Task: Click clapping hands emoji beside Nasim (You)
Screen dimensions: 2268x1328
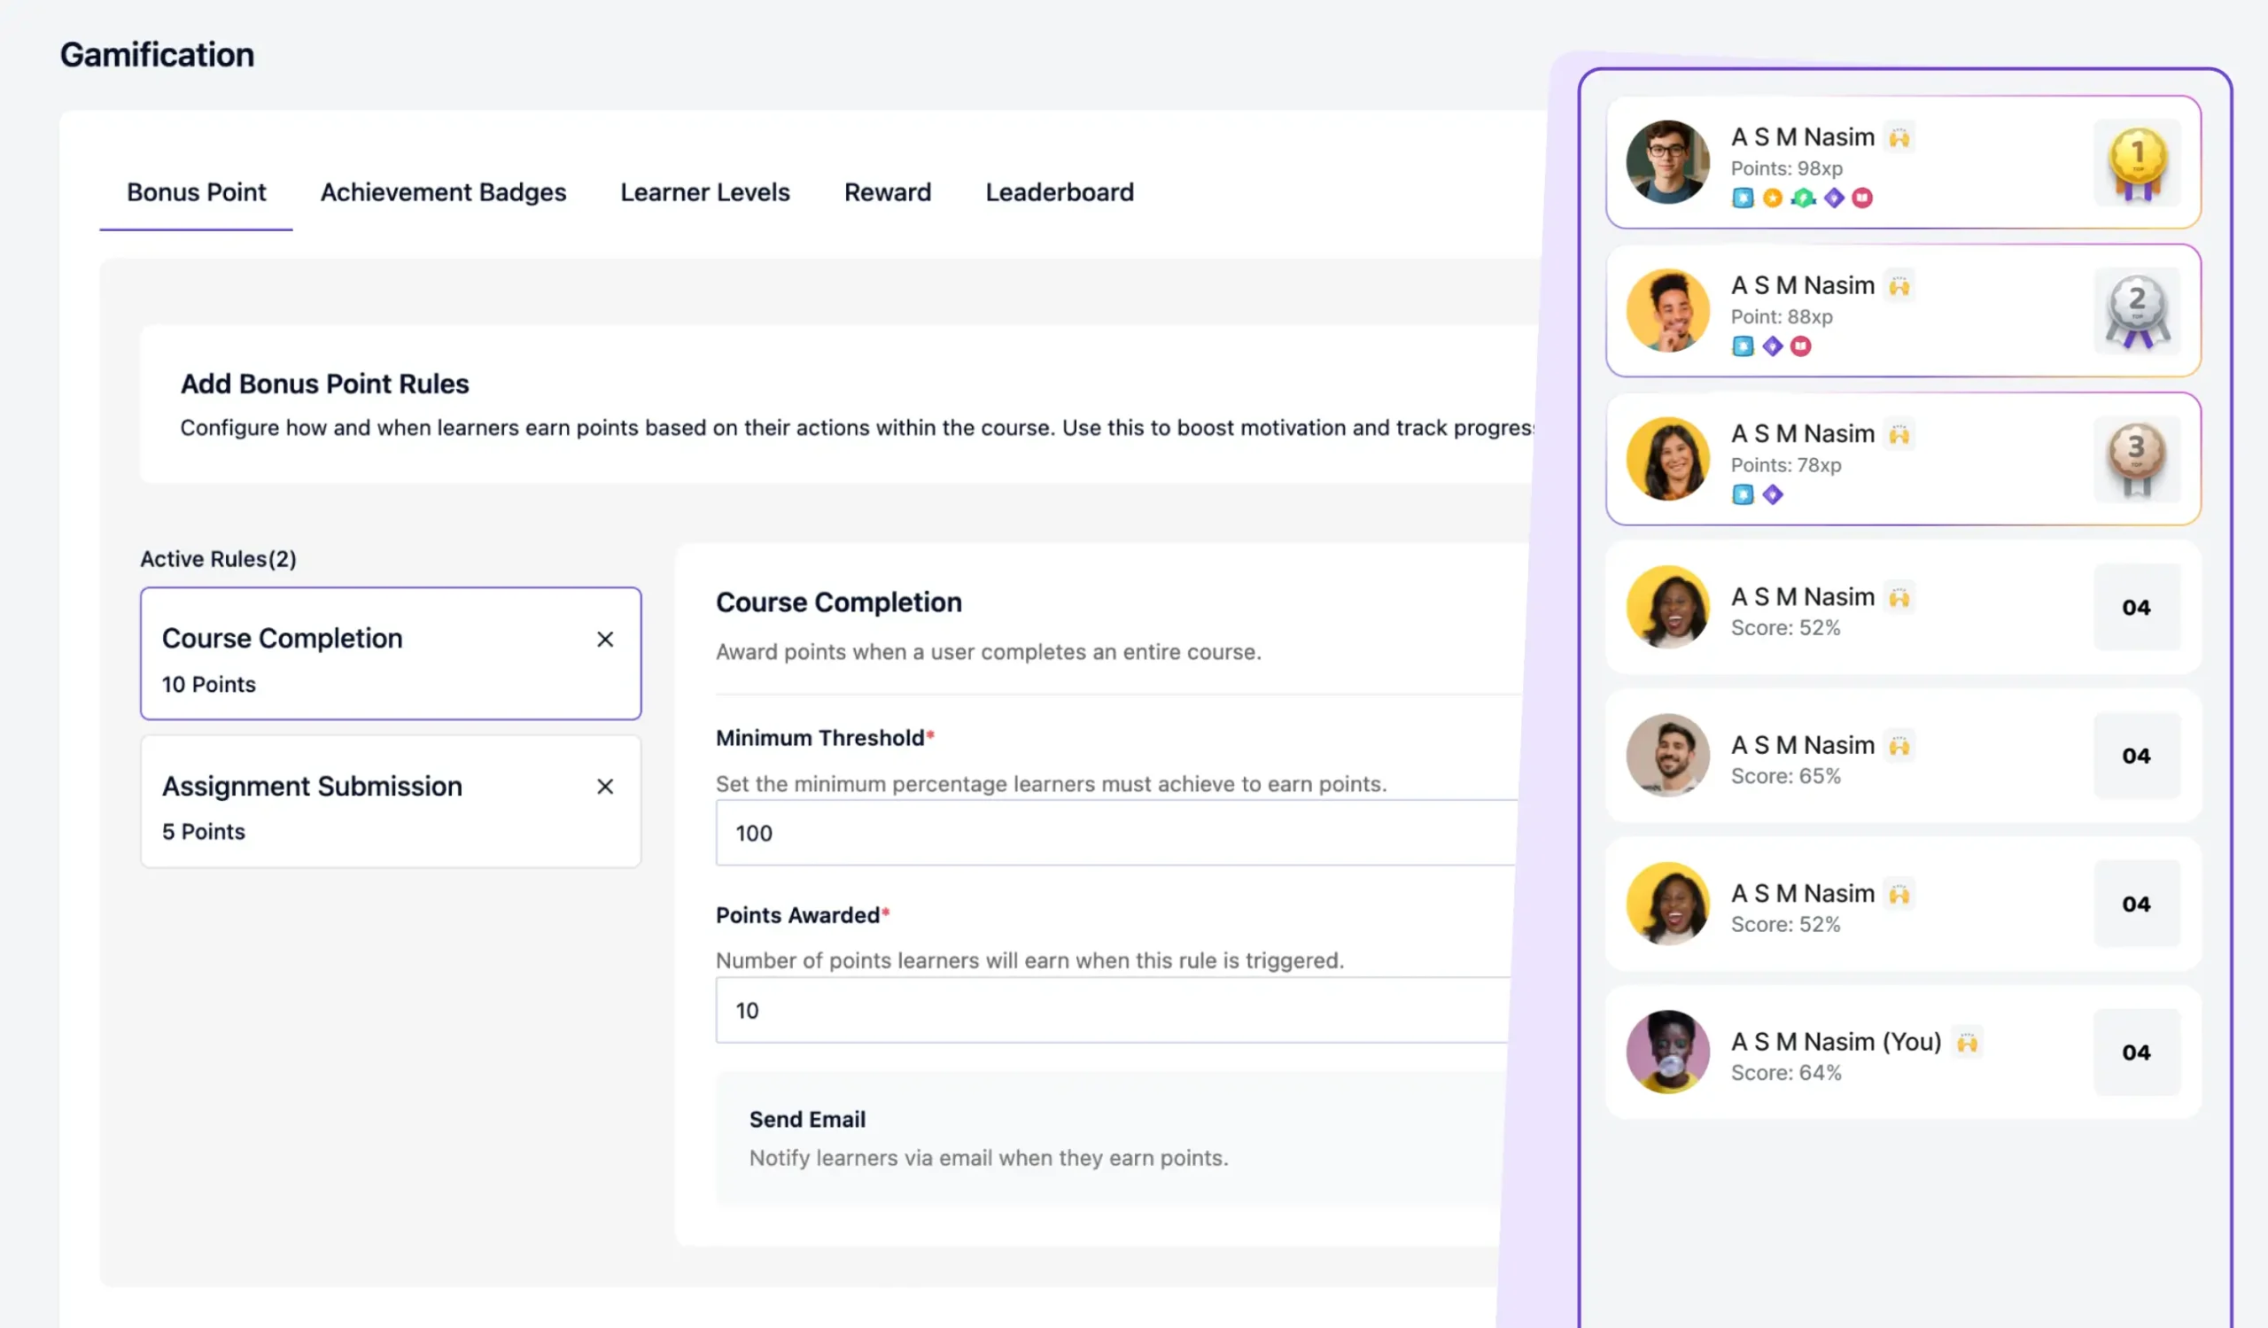Action: [x=1968, y=1042]
